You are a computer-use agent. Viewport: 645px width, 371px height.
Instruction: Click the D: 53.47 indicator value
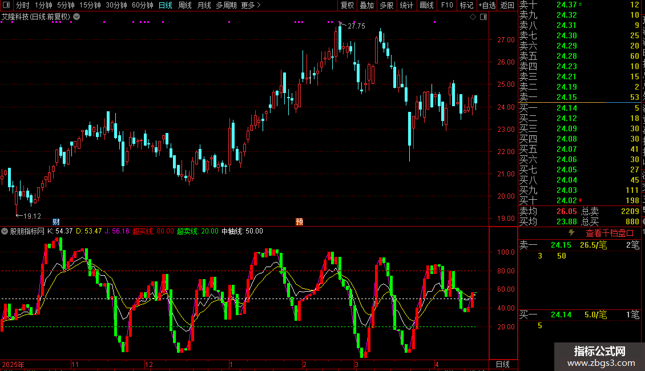[89, 231]
